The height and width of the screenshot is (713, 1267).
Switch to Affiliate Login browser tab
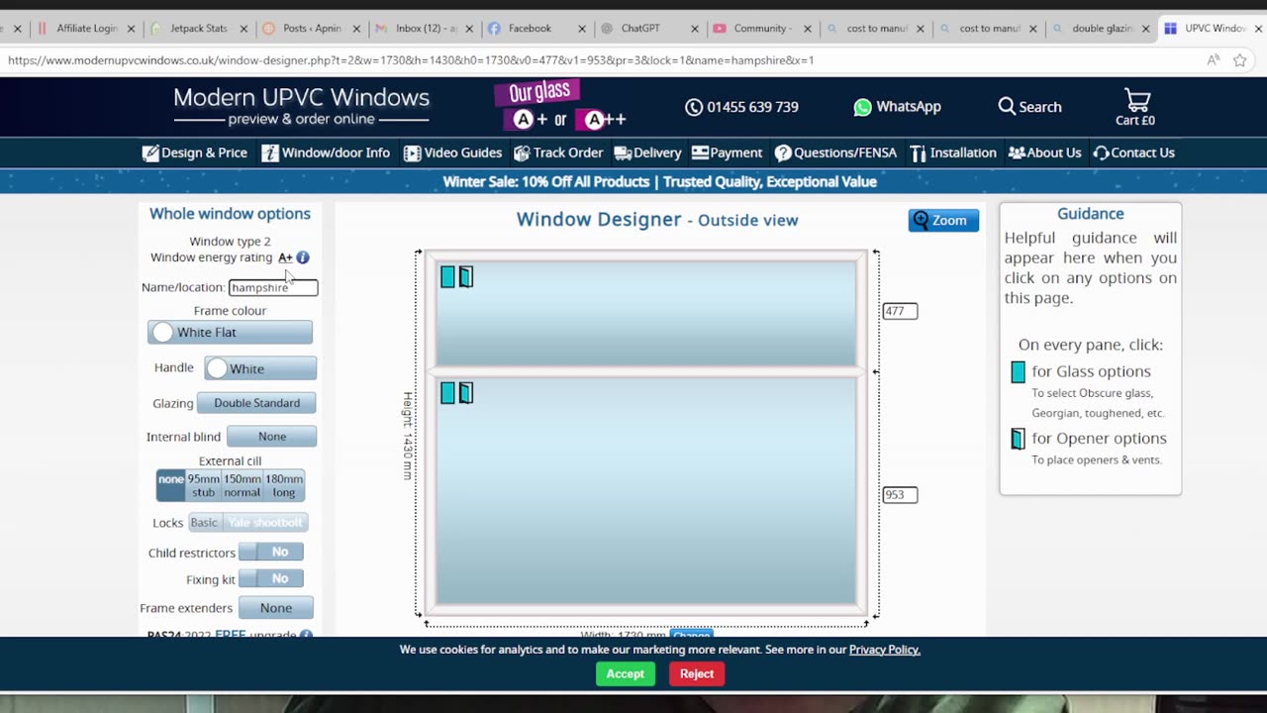pos(85,29)
